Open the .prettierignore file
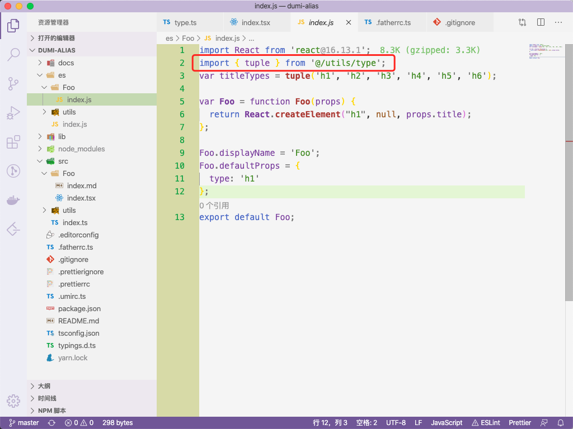 pyautogui.click(x=92, y=272)
